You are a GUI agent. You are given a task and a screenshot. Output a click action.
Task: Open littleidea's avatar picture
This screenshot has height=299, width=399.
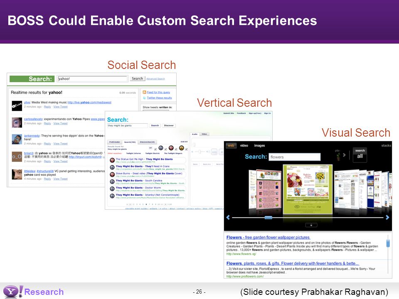17,174
